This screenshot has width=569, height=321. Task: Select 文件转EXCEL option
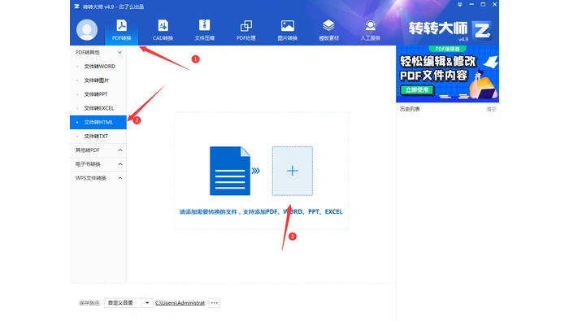98,108
